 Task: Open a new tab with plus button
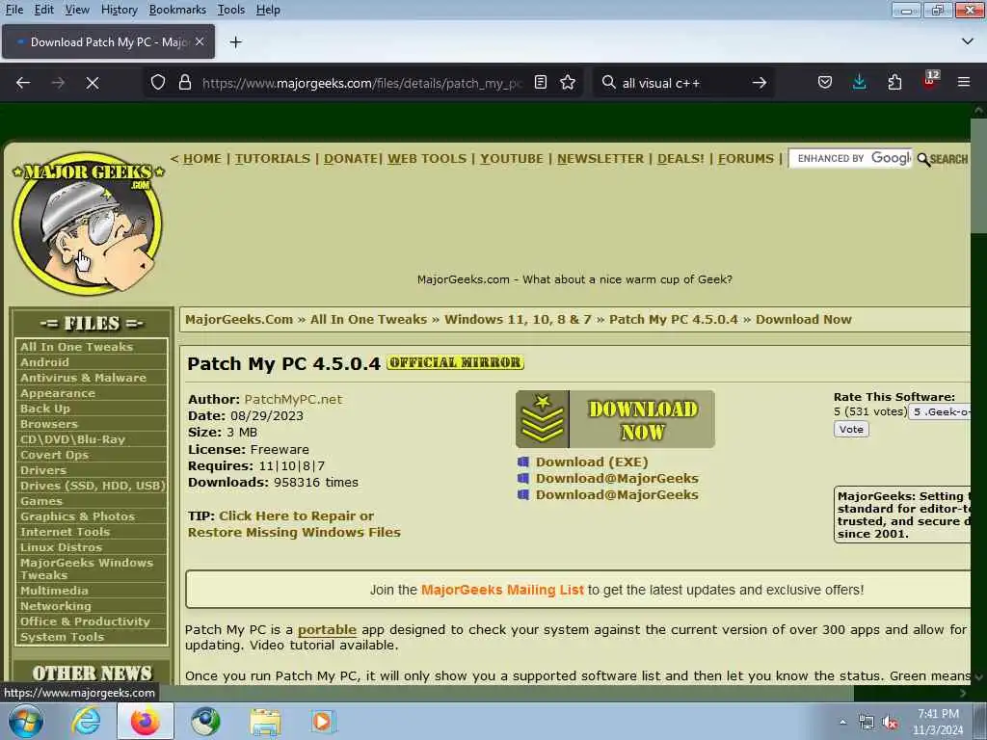pyautogui.click(x=236, y=42)
